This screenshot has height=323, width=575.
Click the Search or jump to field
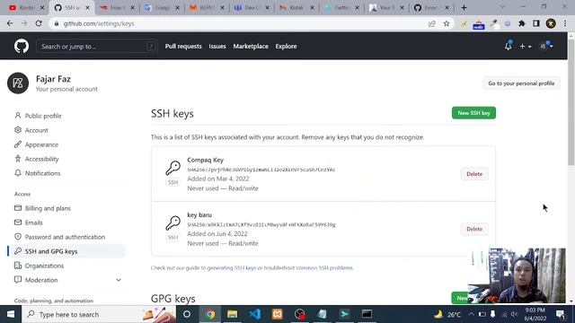[97, 47]
